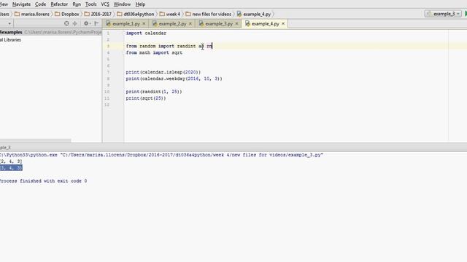Click the highlighted [2, 4, 3] console output

click(11, 168)
